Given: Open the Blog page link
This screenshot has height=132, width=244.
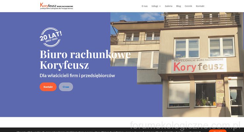Looking at the screenshot, I should 179,6.
